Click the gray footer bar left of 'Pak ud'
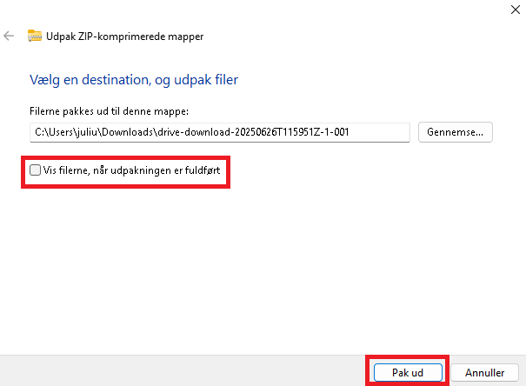The image size is (526, 386). coord(174,371)
